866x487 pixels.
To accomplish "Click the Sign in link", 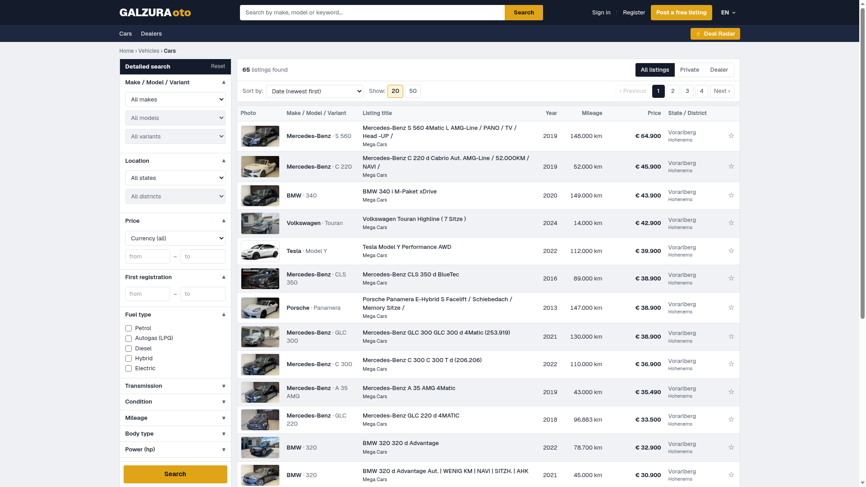I will pyautogui.click(x=601, y=13).
